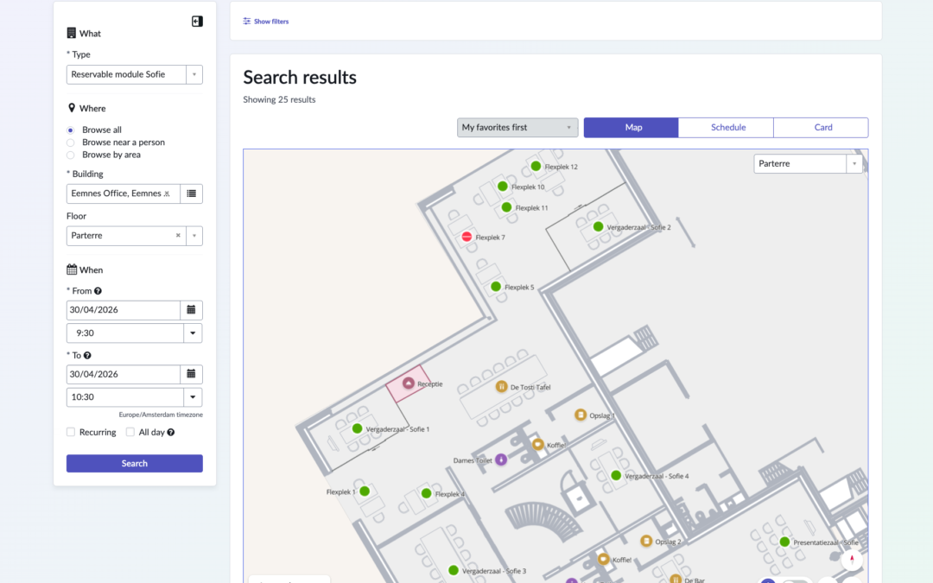
Task: Enable the Recurring checkbox
Action: [x=71, y=433]
